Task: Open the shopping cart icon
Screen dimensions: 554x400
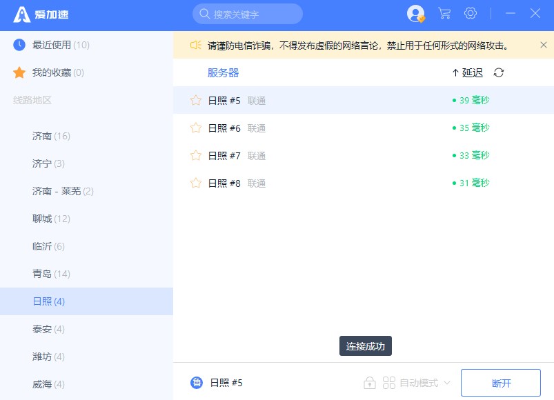Action: [444, 13]
